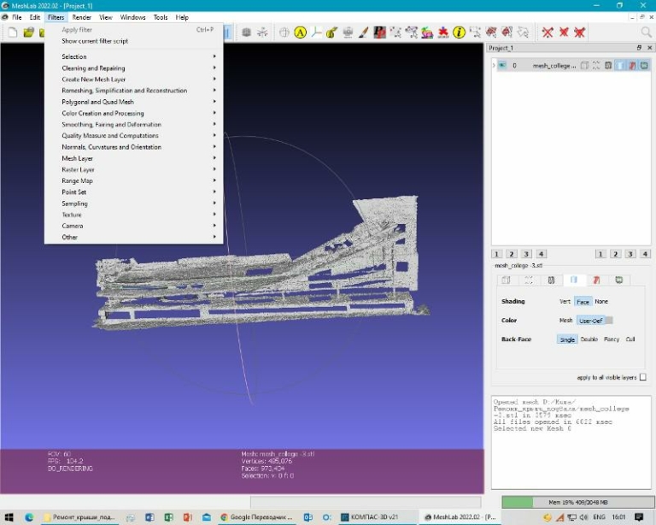Switch to bounding box render tab icon
The height and width of the screenshot is (525, 656).
click(x=506, y=280)
